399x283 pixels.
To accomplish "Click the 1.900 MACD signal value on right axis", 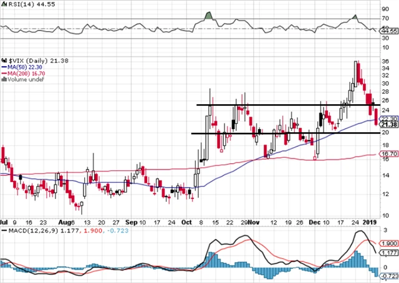I will click(x=388, y=243).
